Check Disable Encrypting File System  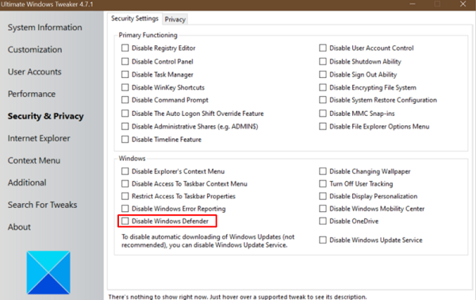[323, 87]
